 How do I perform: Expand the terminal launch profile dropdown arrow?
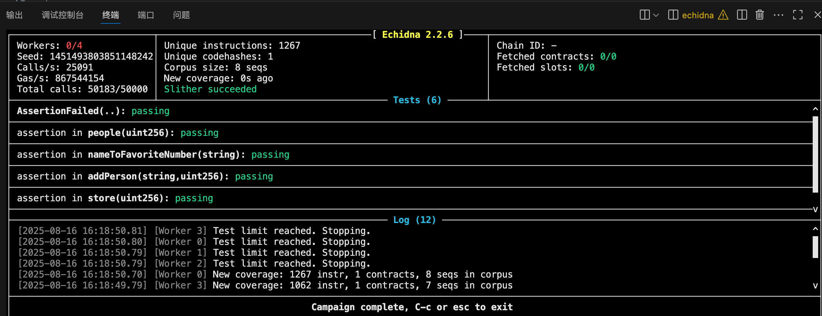coord(656,15)
